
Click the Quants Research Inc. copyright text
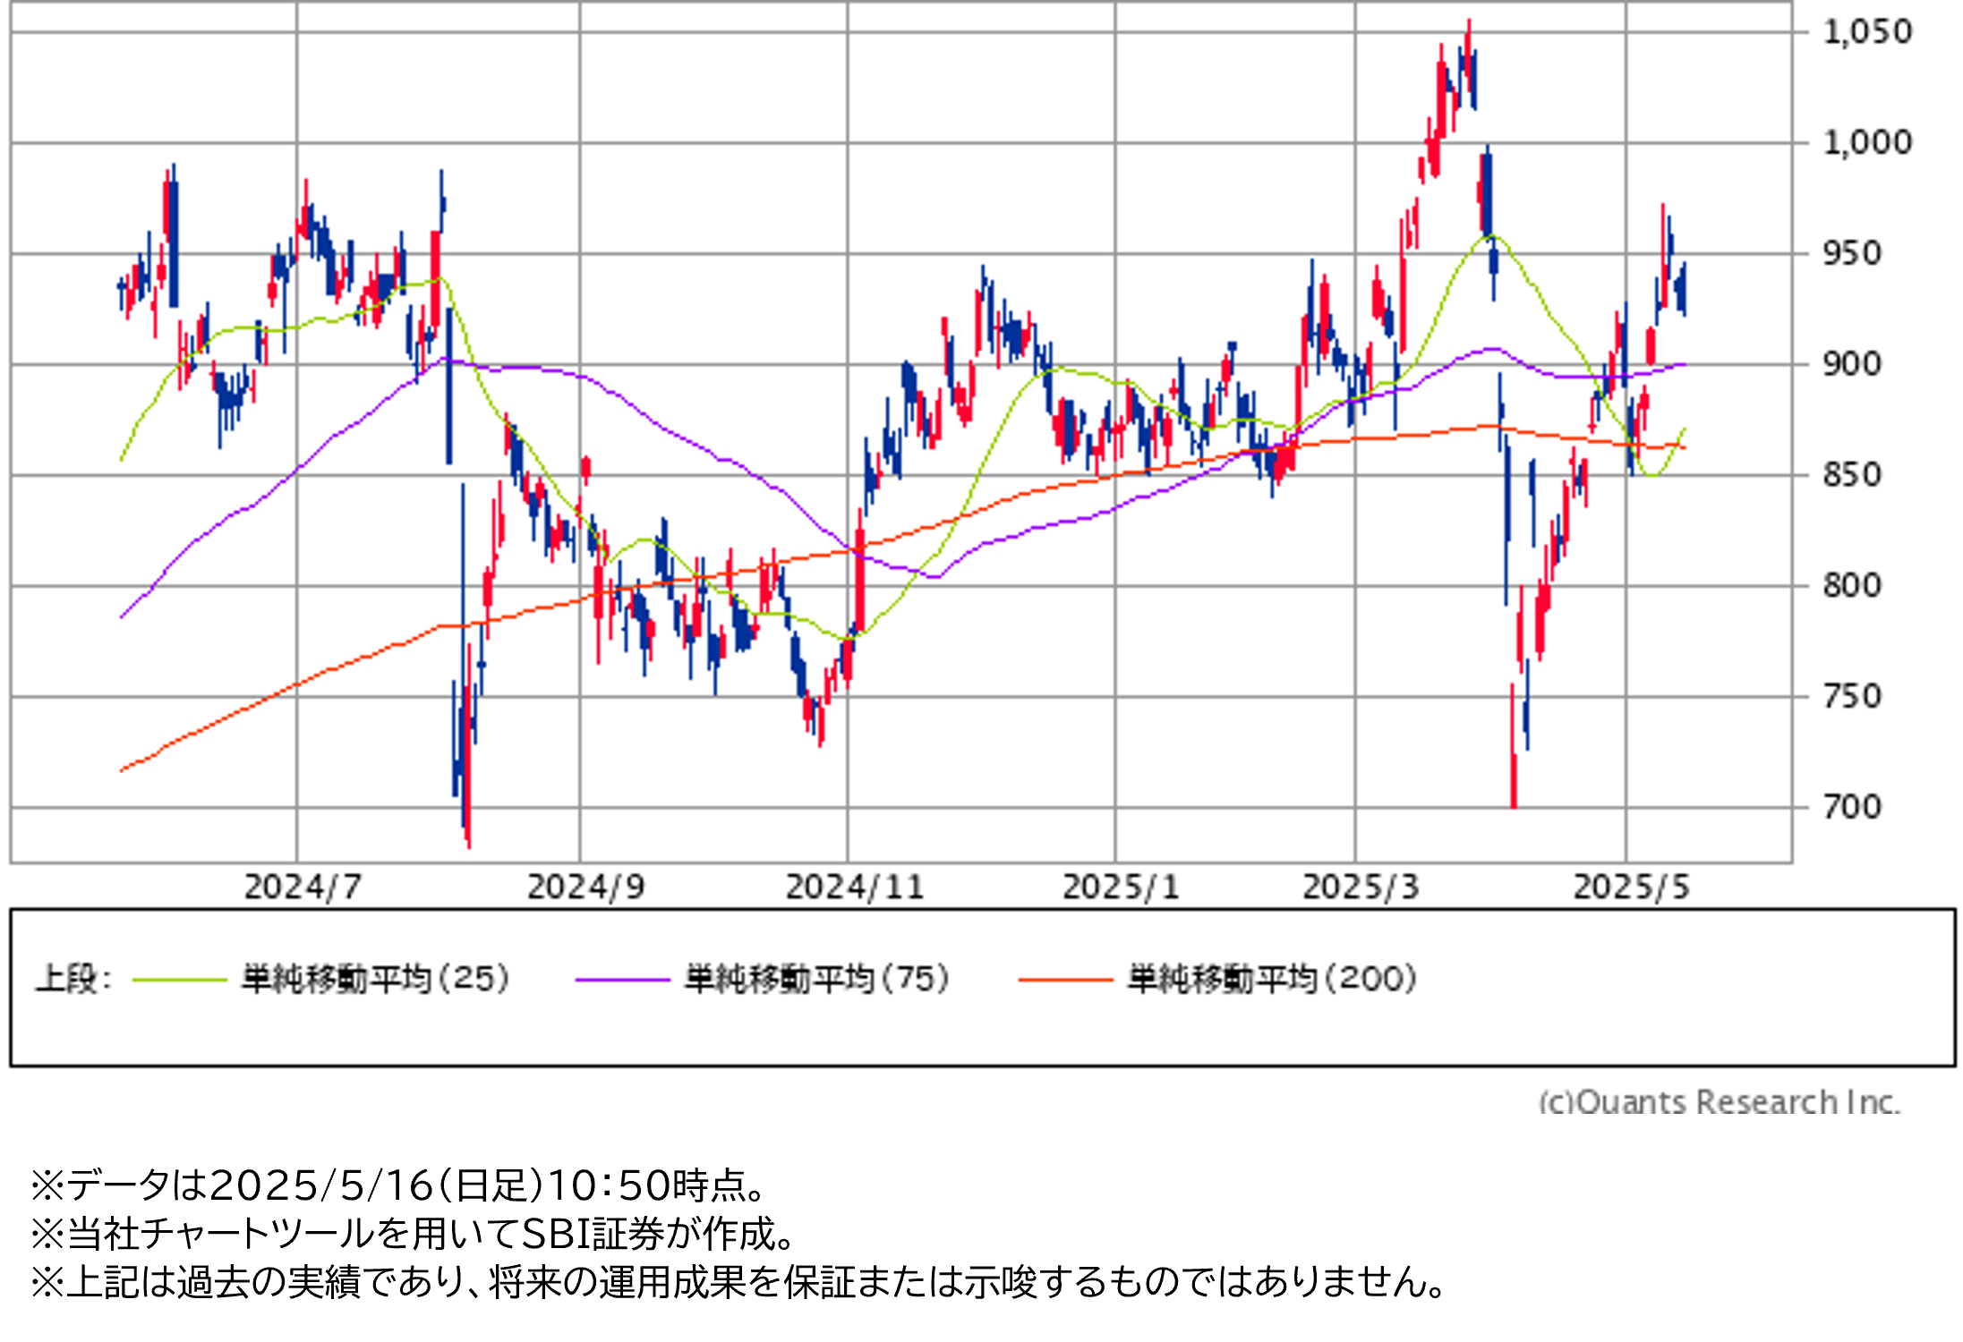pos(1719,1101)
